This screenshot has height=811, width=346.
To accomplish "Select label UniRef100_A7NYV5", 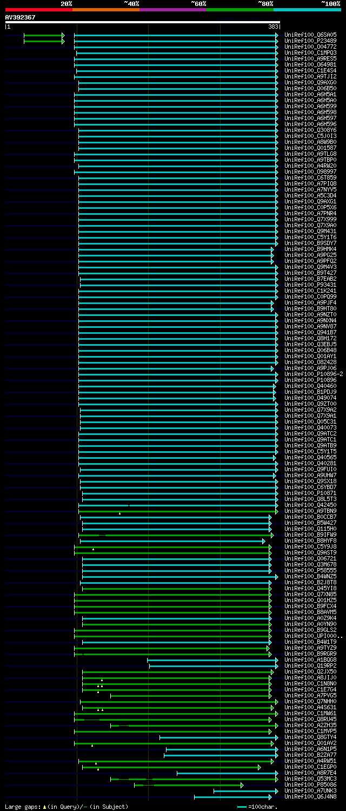I will click(310, 190).
